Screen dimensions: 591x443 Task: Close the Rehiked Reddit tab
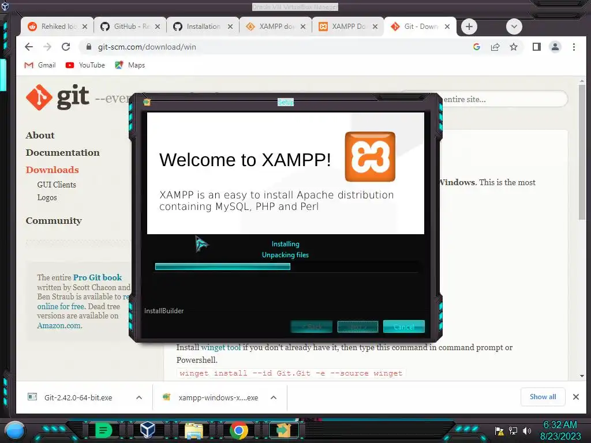point(85,27)
